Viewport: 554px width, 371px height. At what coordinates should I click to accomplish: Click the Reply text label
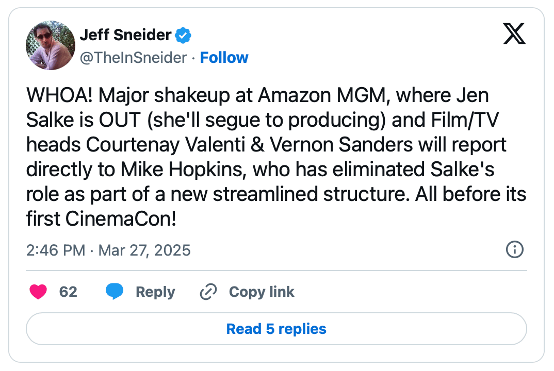click(155, 292)
